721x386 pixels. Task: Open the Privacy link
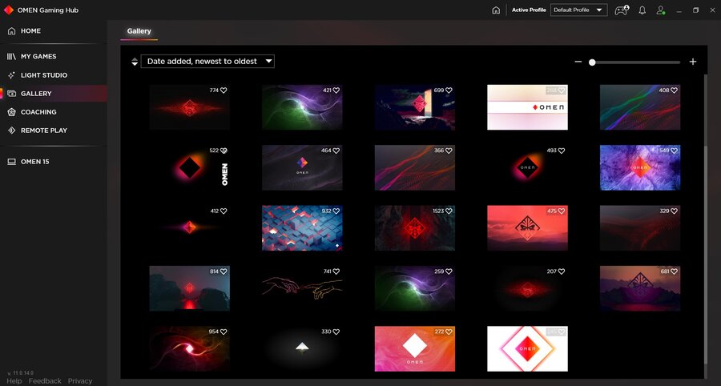pos(80,381)
